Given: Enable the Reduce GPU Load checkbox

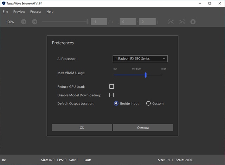Looking at the screenshot, I should [112, 87].
